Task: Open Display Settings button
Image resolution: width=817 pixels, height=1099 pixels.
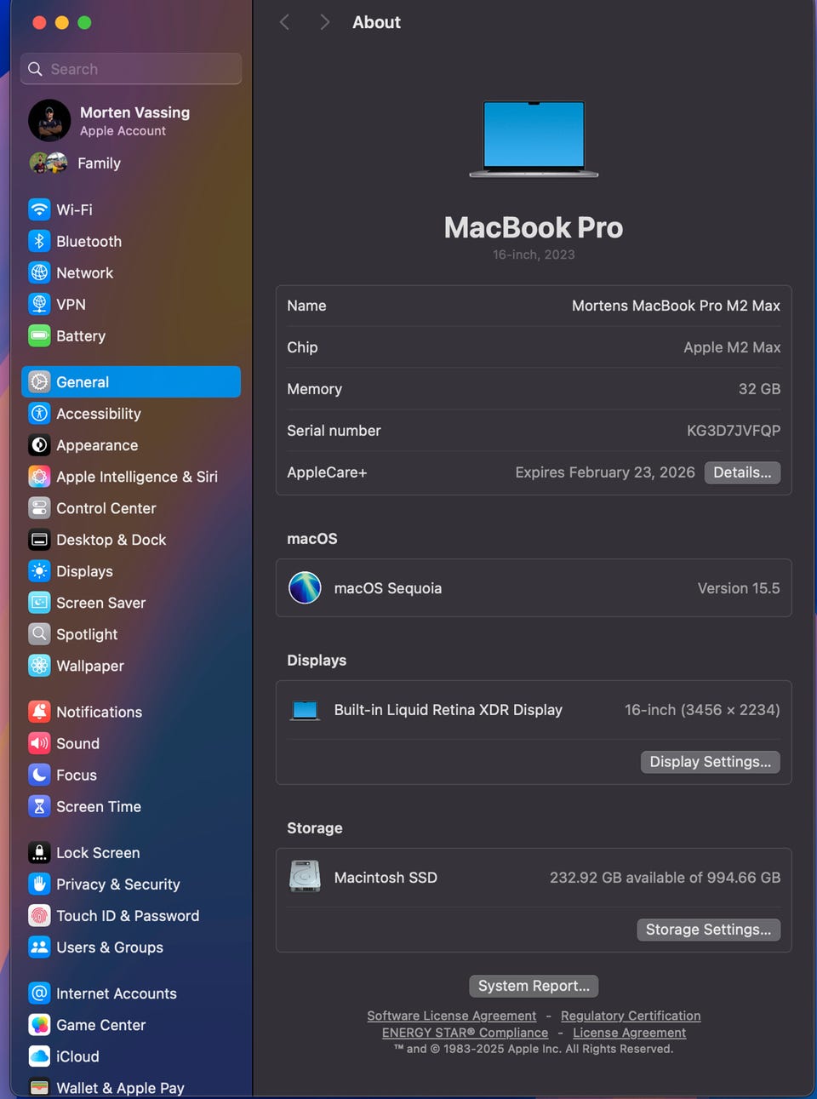Action: (x=710, y=762)
